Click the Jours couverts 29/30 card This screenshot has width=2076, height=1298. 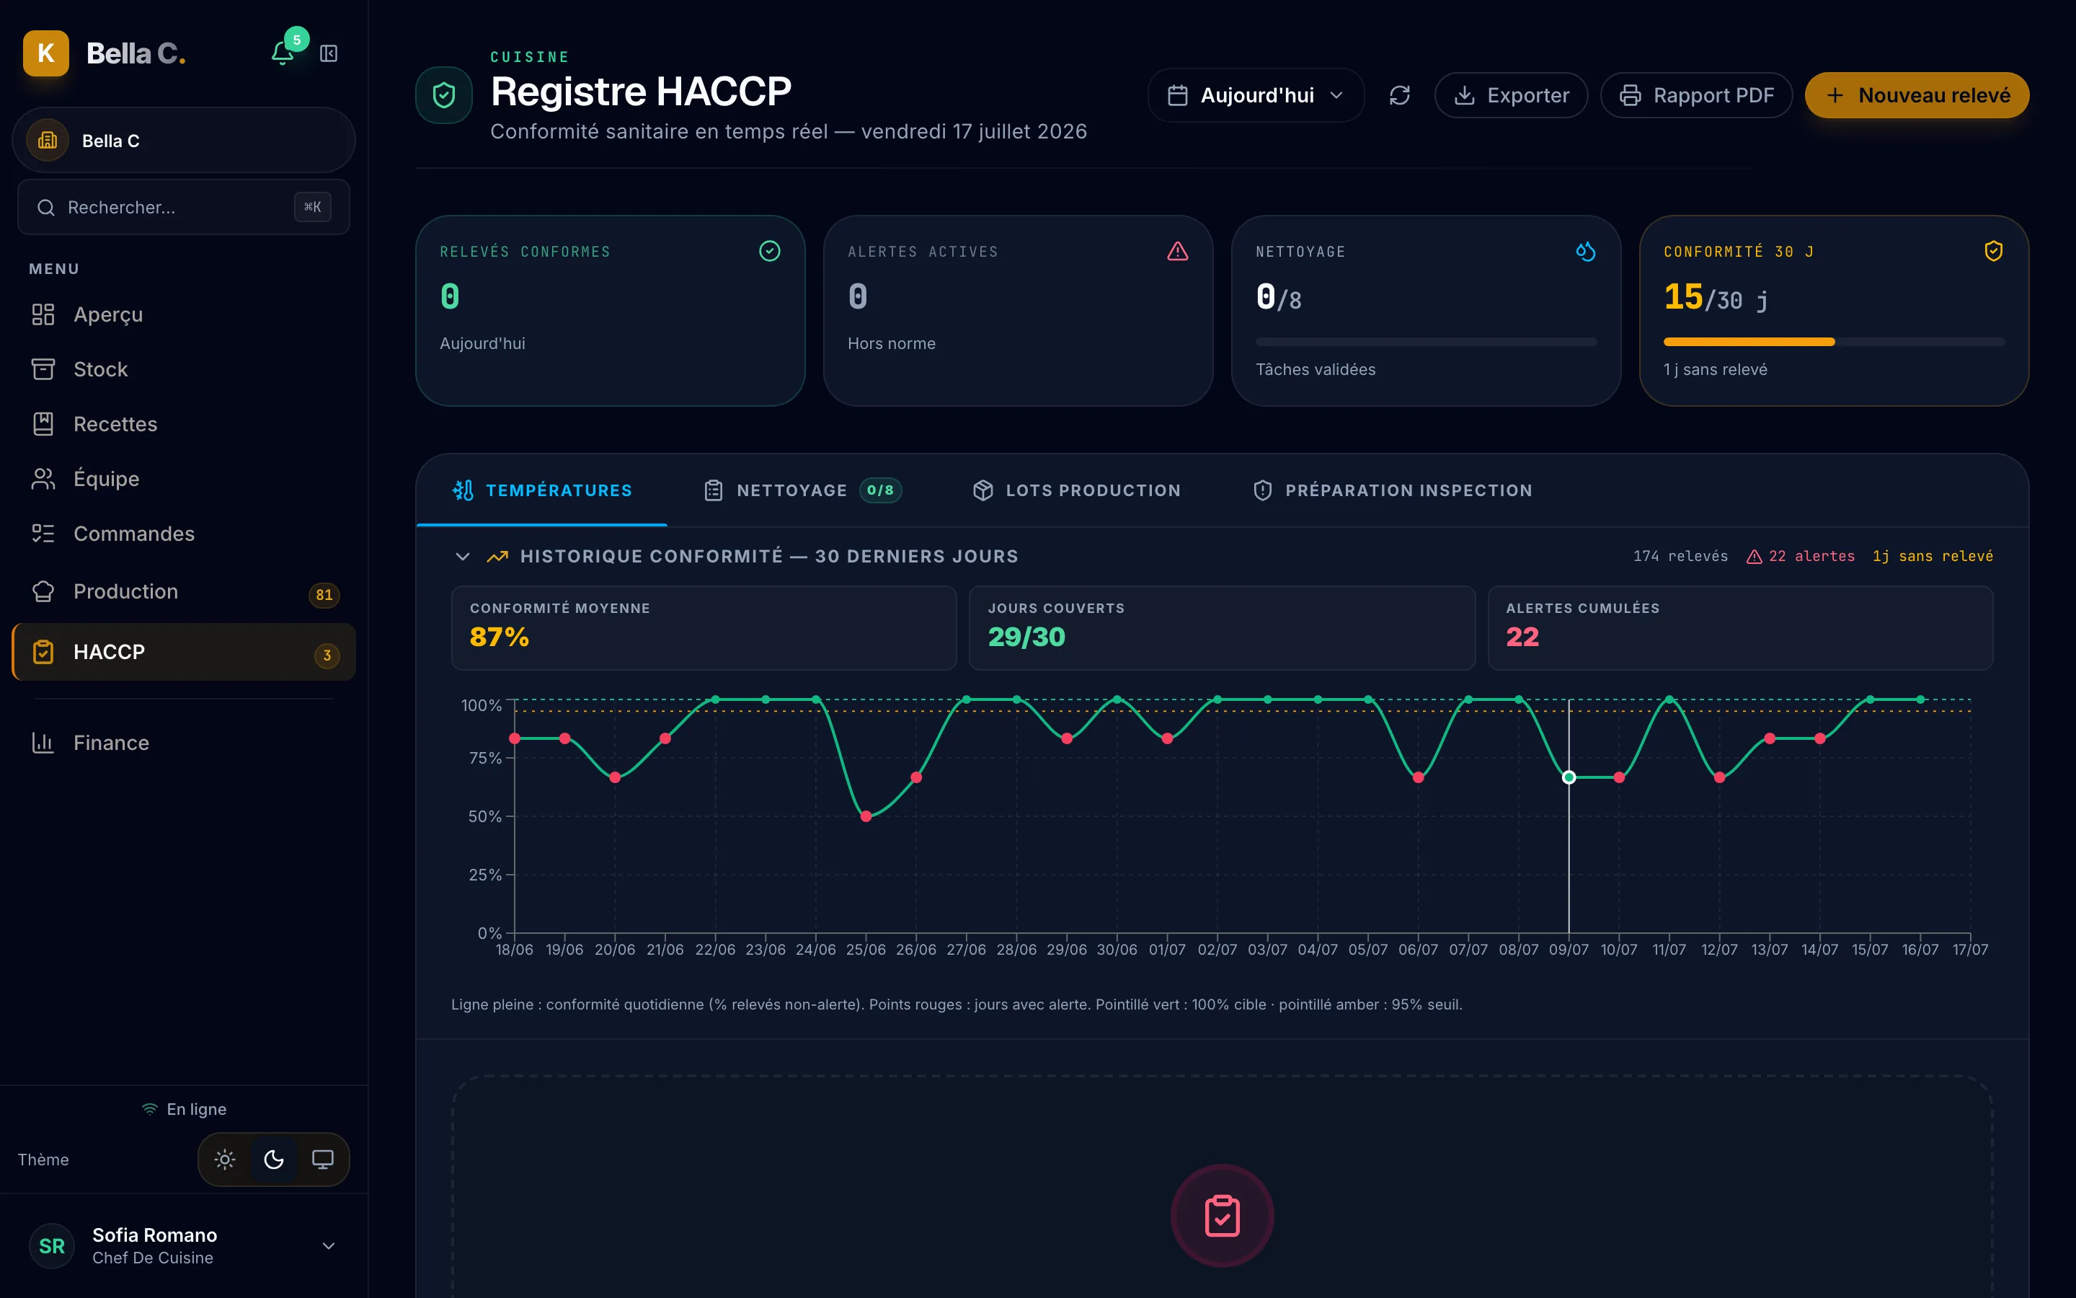click(x=1222, y=627)
